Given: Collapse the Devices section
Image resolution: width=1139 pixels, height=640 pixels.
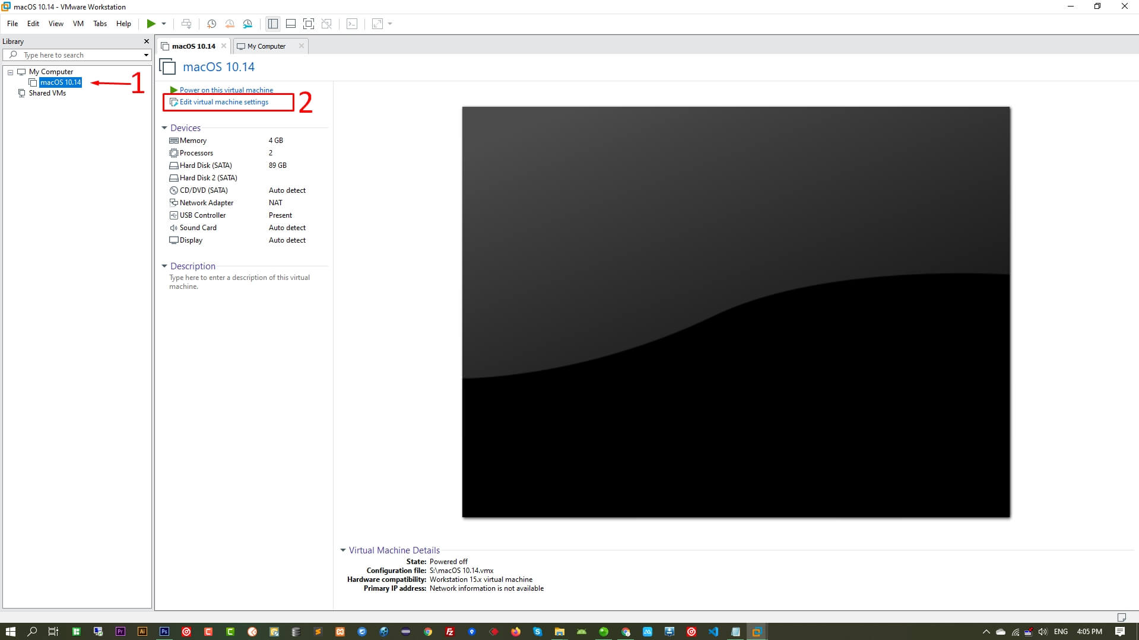Looking at the screenshot, I should 164,128.
